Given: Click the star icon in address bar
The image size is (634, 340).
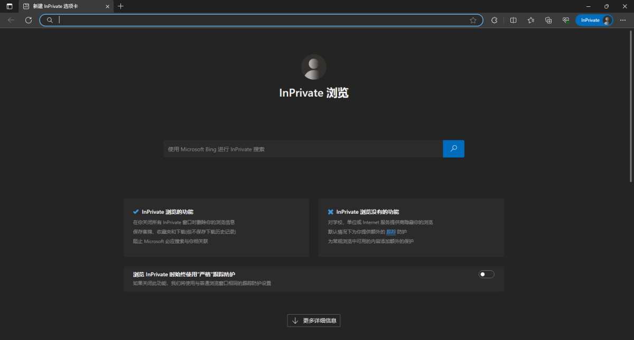Looking at the screenshot, I should 473,20.
